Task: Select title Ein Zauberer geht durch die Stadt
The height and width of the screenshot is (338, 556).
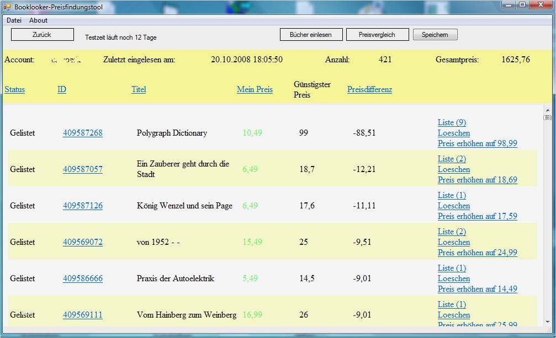Action: [x=183, y=169]
